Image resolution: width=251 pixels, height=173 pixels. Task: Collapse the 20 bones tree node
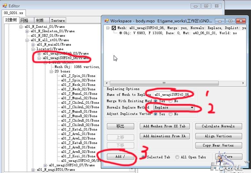tap(51, 71)
